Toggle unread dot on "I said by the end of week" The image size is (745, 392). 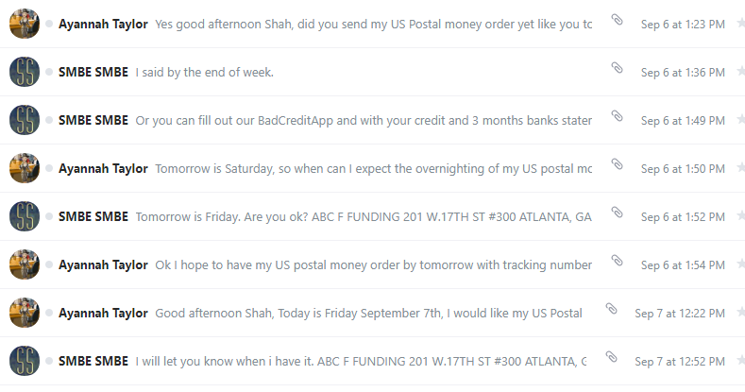coord(49,72)
